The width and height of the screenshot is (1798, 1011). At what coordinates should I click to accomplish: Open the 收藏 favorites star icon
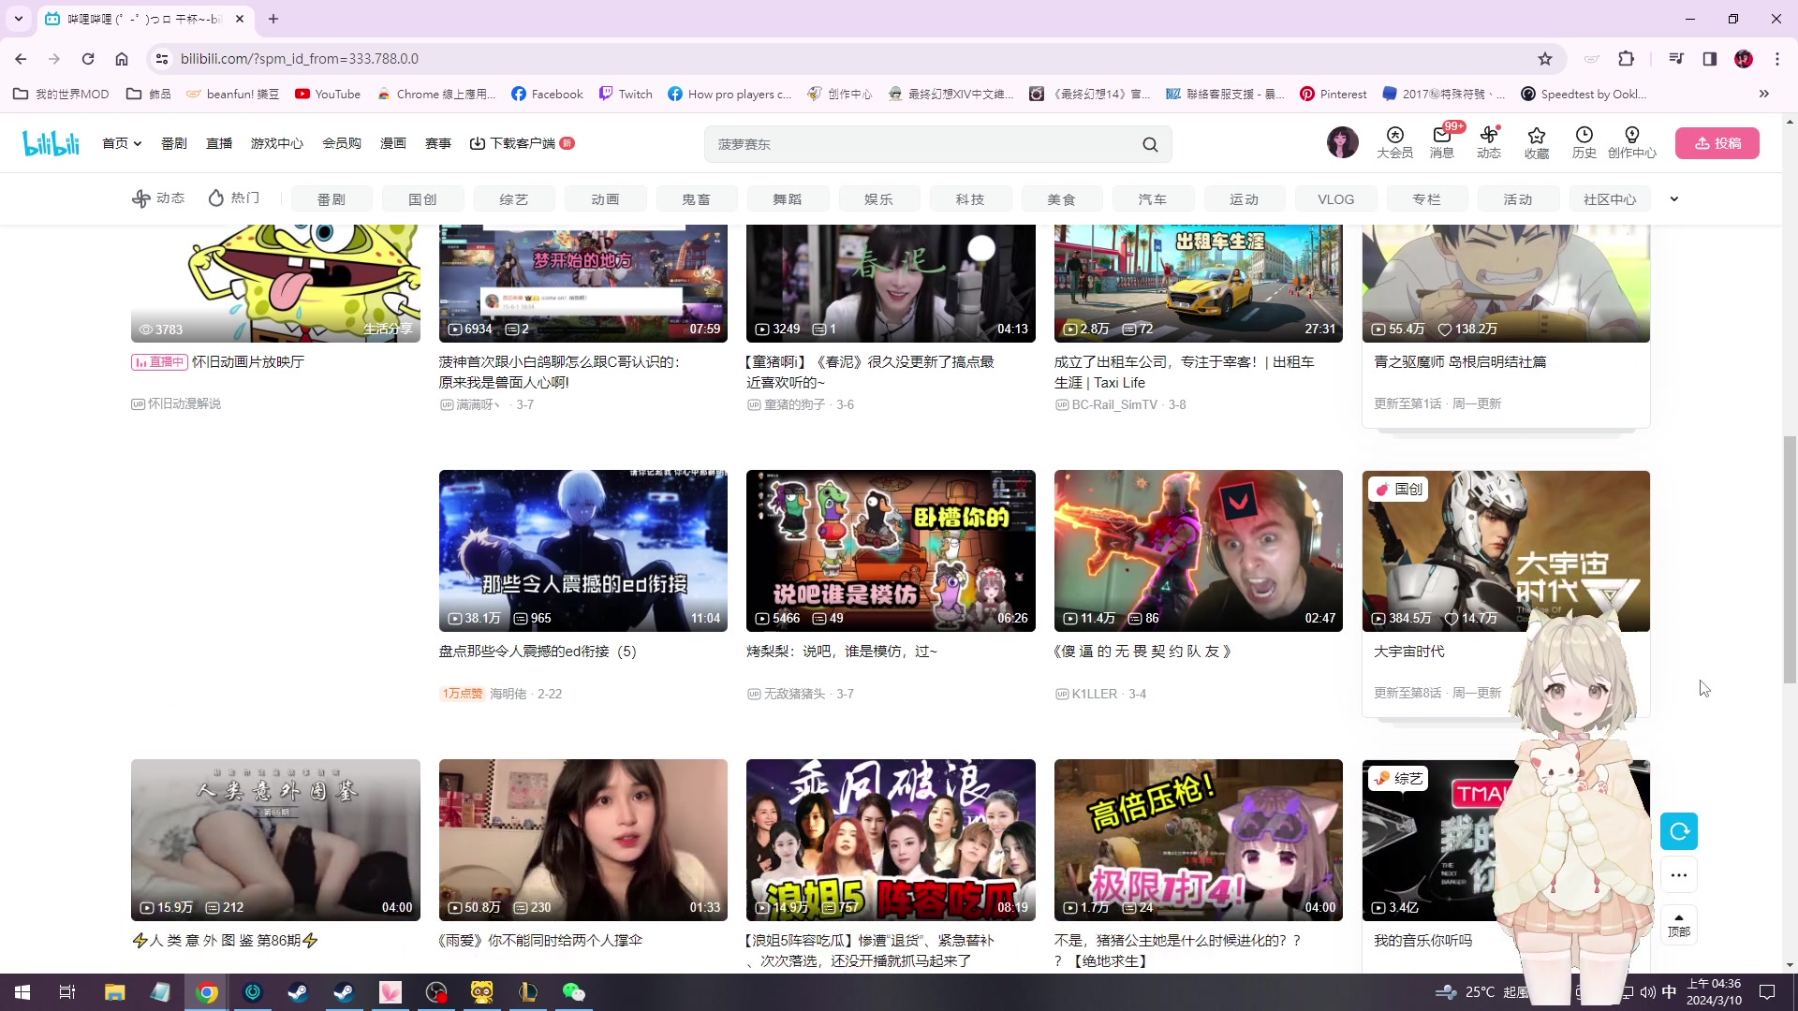[1537, 143]
